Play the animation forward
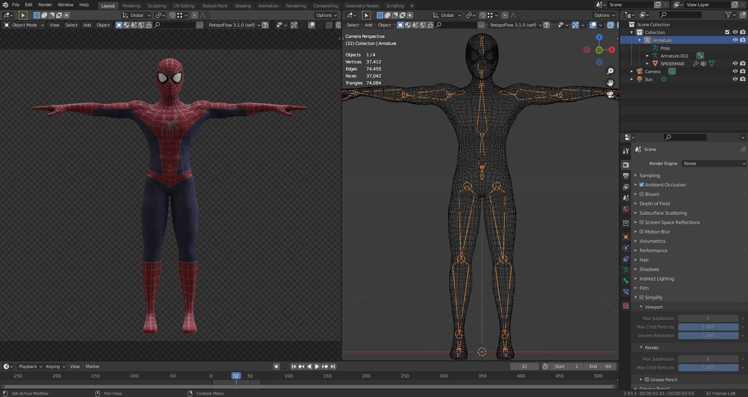748x397 pixels. pyautogui.click(x=317, y=366)
